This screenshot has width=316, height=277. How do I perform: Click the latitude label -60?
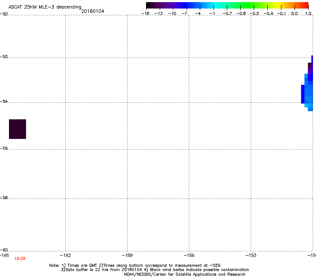4,250
